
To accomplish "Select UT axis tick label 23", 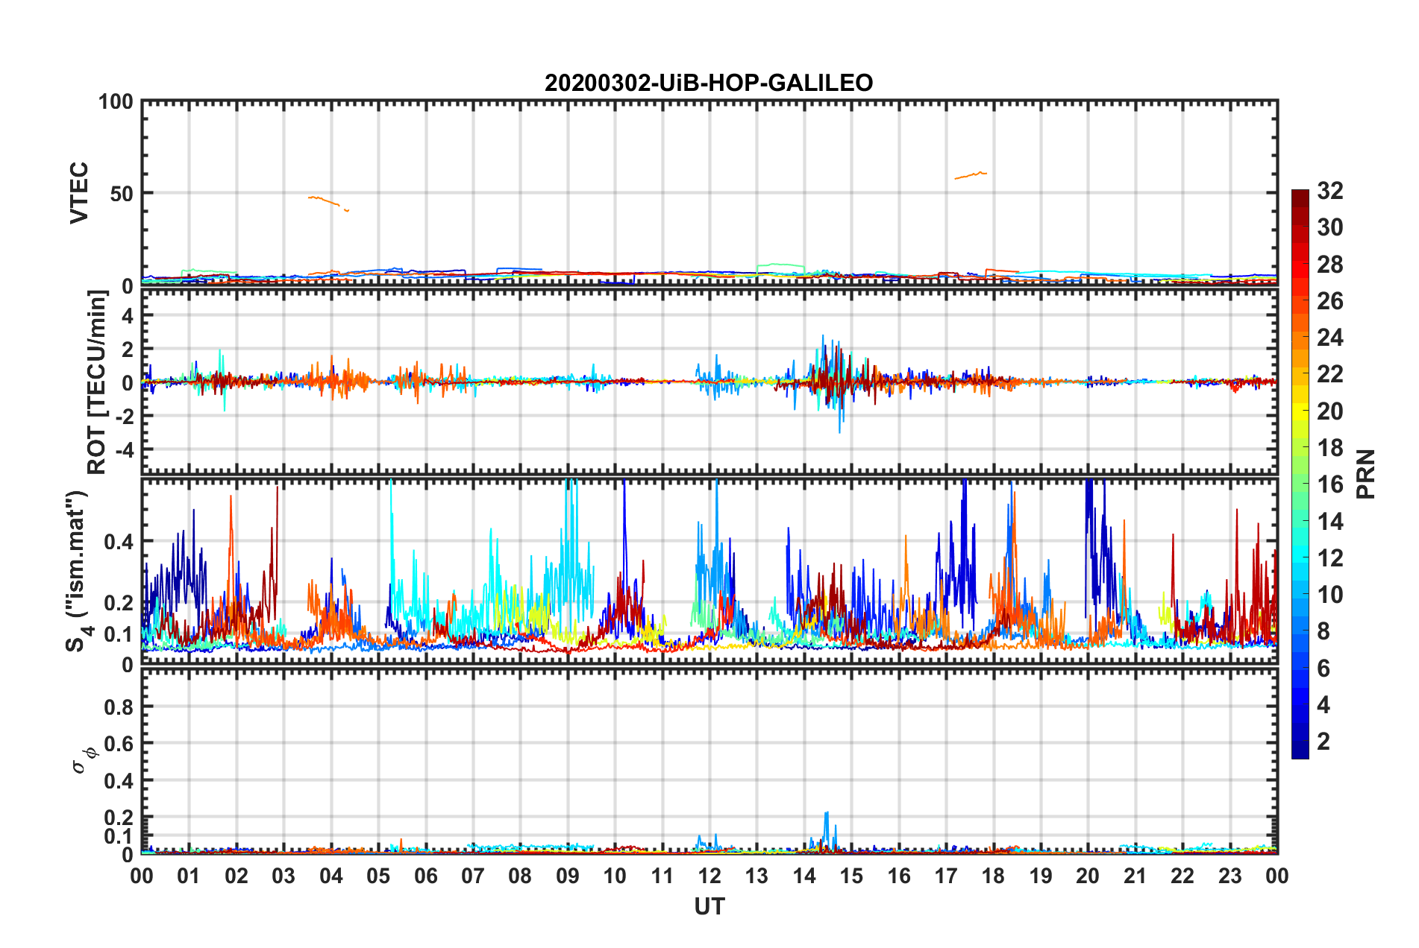I will 1230,876.
